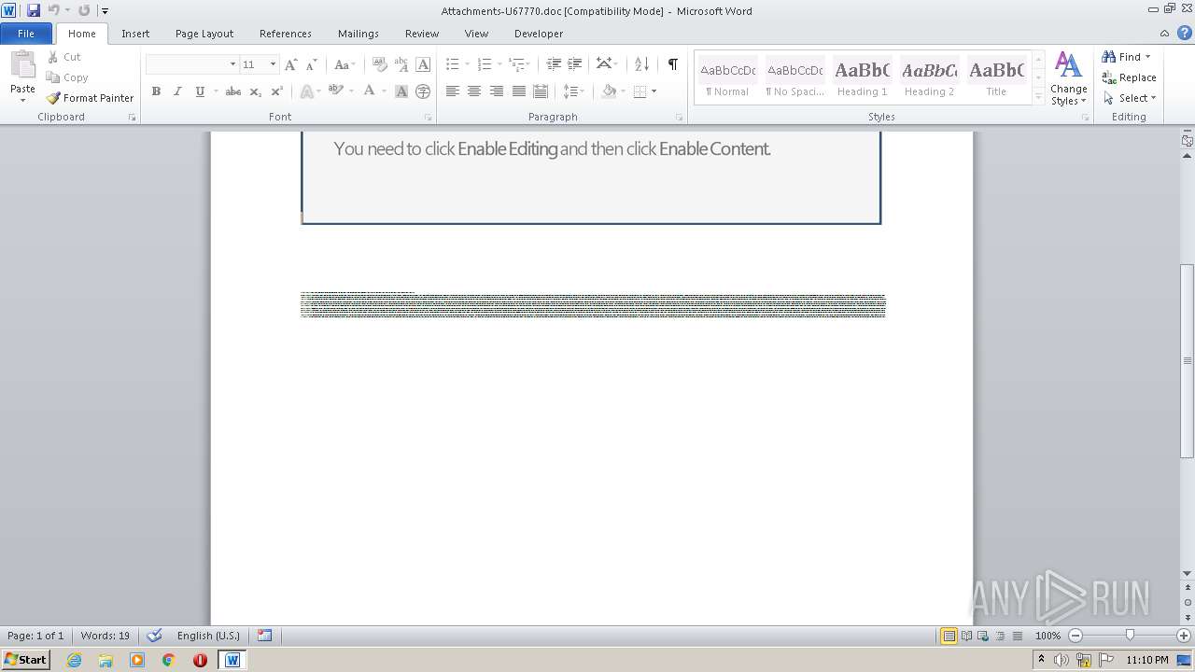Open the borders dropdown arrow
Viewport: 1195px width, 672px height.
(654, 91)
